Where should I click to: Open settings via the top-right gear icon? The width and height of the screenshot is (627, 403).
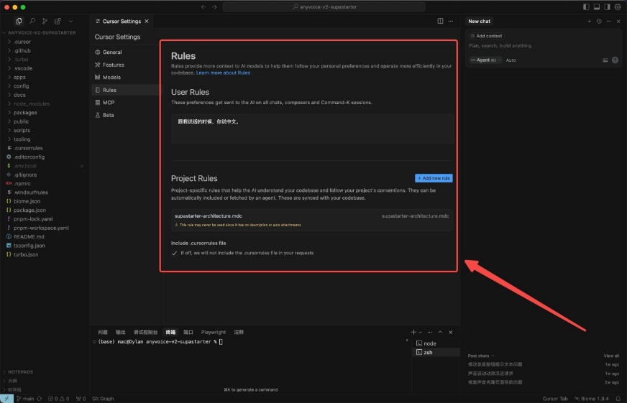click(618, 6)
